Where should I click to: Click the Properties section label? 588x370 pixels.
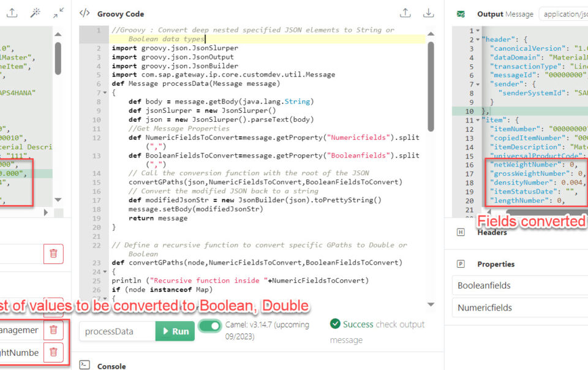pos(496,264)
